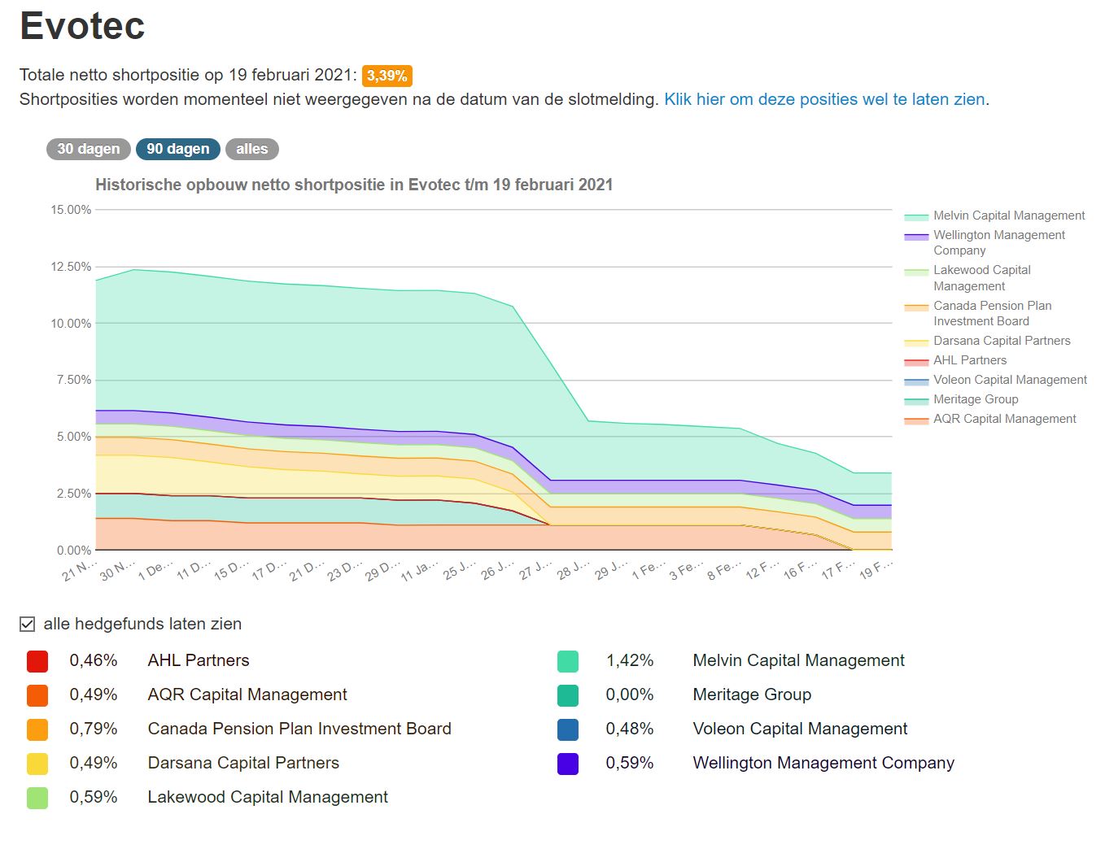1105x849 pixels.
Task: Switch to the 90 dagen view
Action: click(177, 149)
